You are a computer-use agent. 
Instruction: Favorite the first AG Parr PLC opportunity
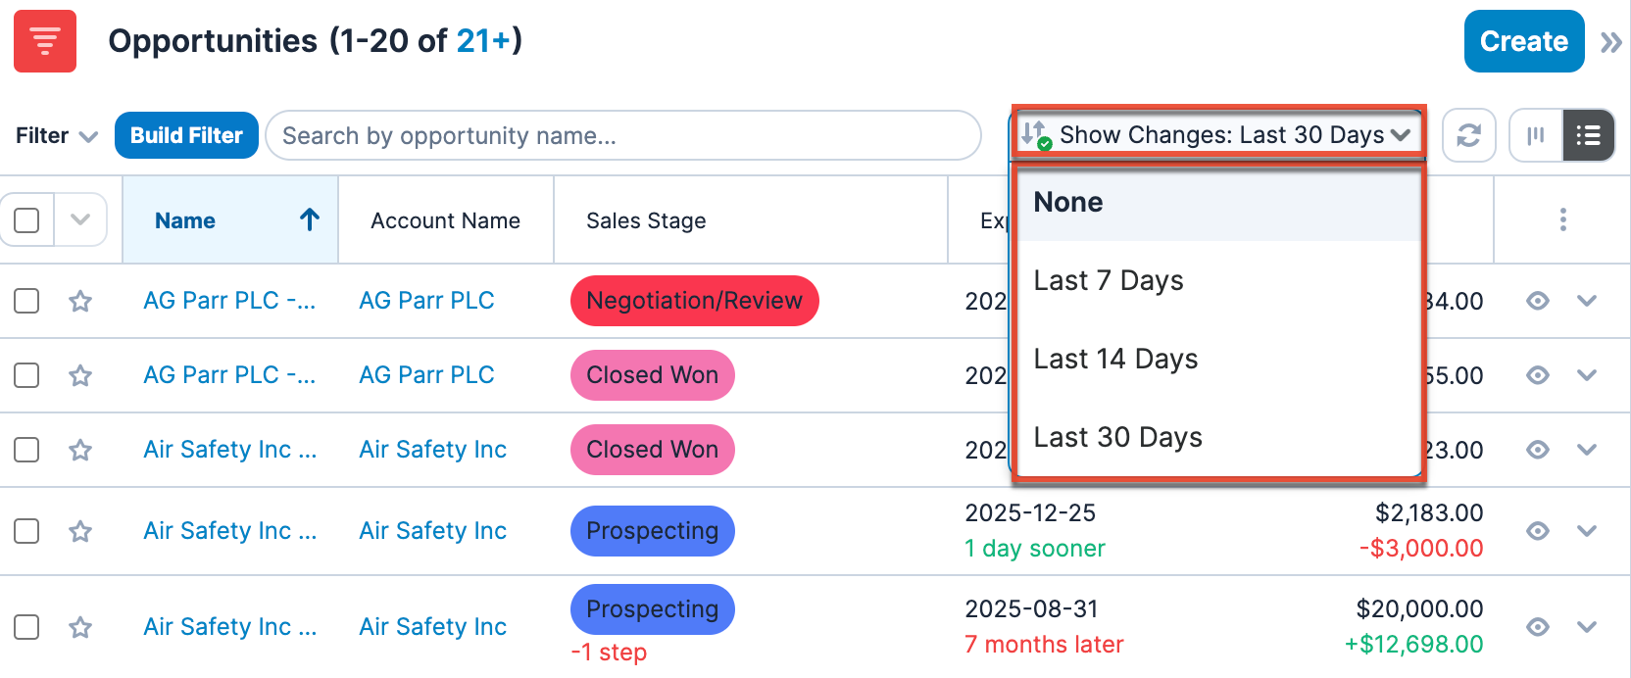coord(80,301)
